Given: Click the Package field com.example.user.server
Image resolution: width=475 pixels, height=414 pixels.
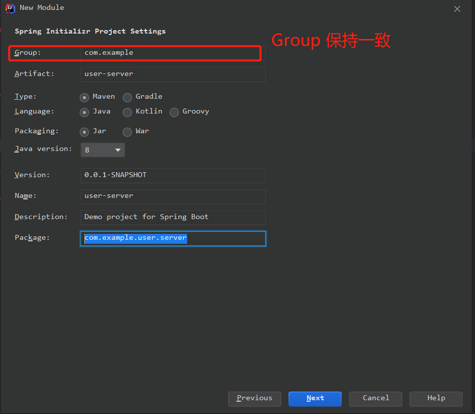Looking at the screenshot, I should click(173, 238).
